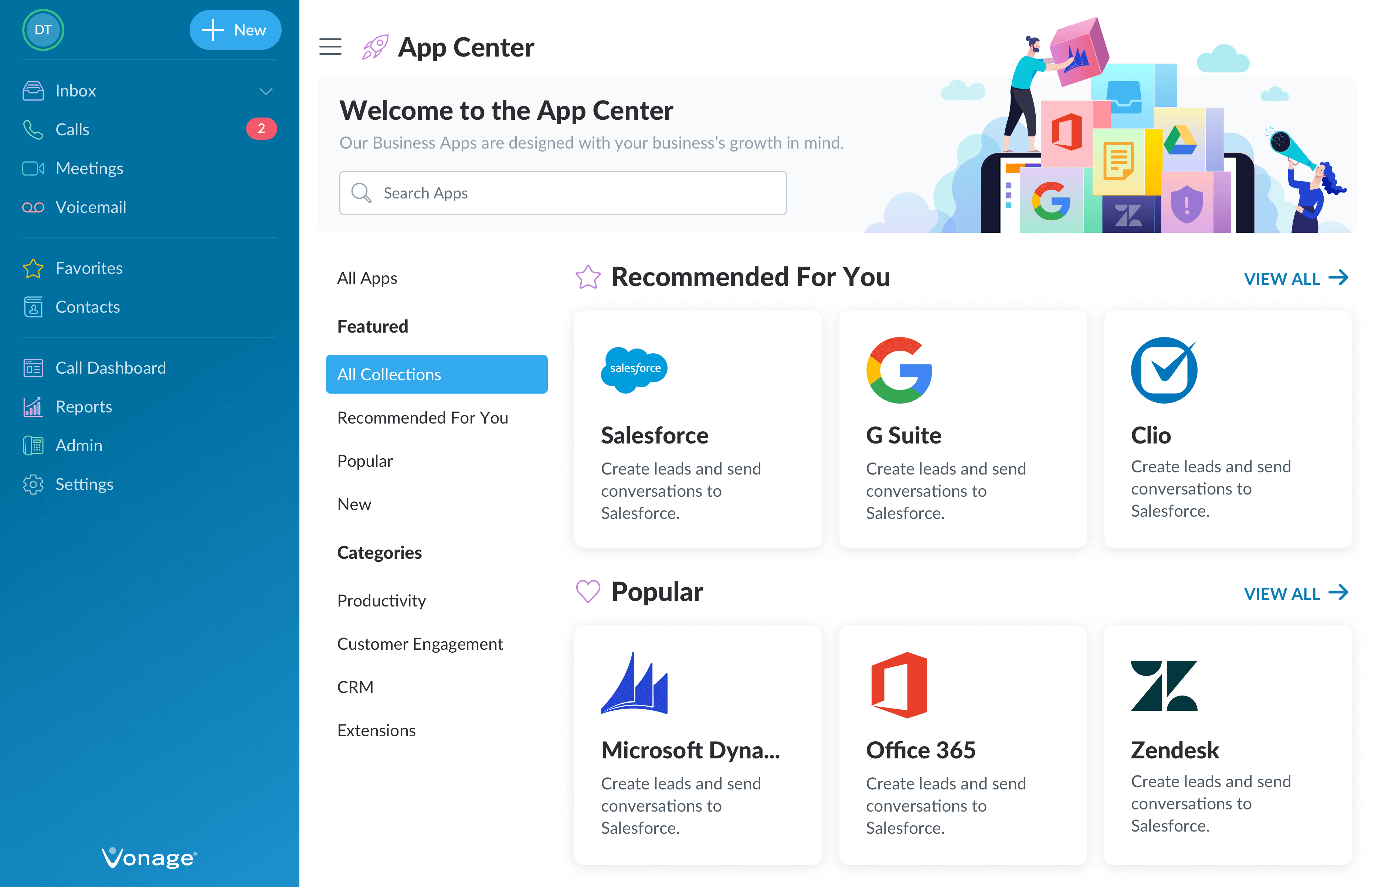
Task: Click the New button
Action: click(235, 30)
